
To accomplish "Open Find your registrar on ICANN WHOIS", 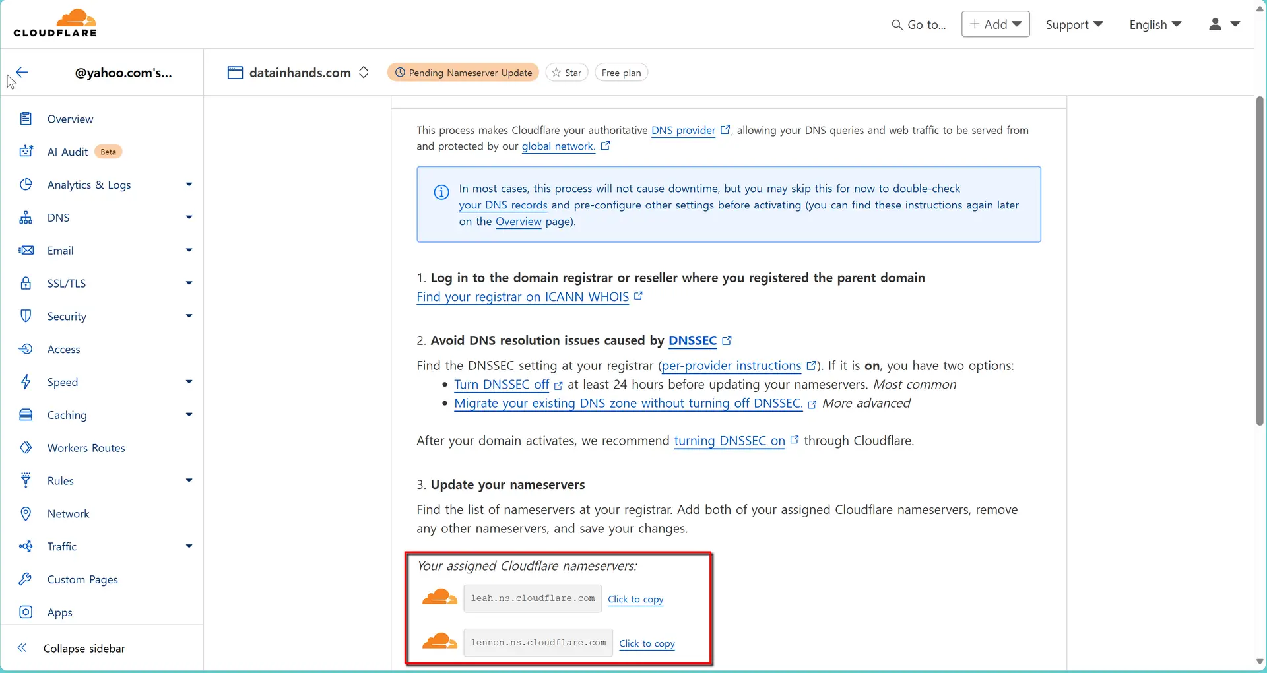I will 523,297.
